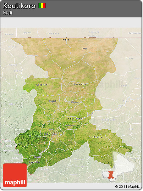Click the Kayes label
The image size is (143, 191).
pos(13,65)
